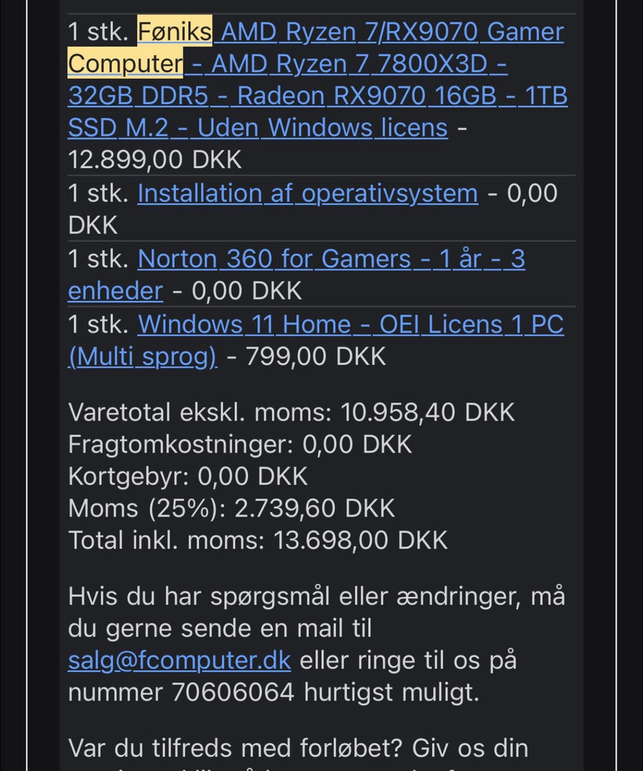Open the Norton 360 for Gamers link

coord(331,259)
